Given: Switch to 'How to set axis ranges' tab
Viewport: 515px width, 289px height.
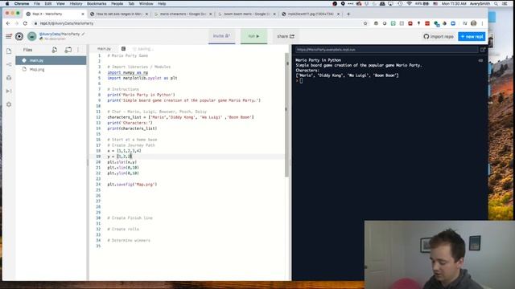Looking at the screenshot, I should click(x=119, y=14).
